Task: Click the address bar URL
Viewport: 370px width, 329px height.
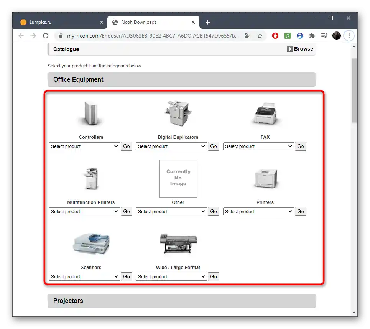Action: pos(153,36)
